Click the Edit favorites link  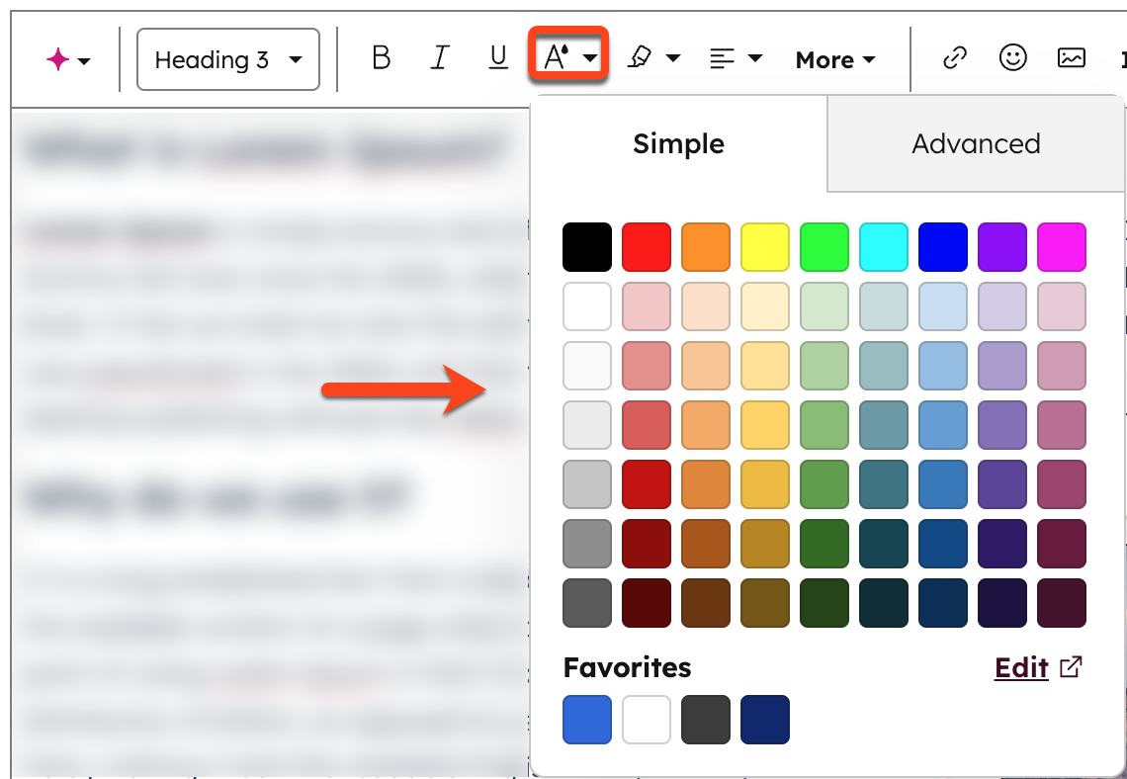click(x=1021, y=668)
